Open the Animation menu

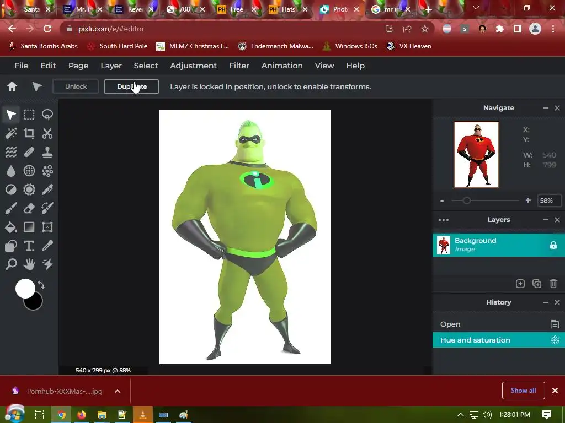(x=282, y=66)
